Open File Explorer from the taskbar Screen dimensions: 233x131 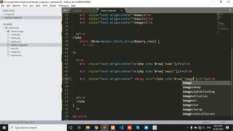point(88,128)
